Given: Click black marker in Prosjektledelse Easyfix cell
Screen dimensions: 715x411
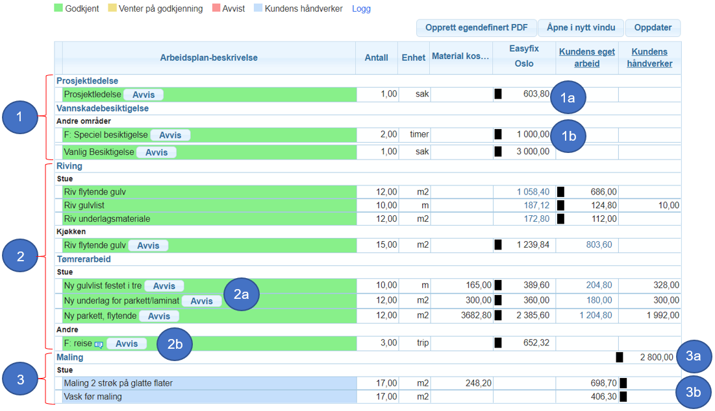Looking at the screenshot, I should tap(498, 94).
